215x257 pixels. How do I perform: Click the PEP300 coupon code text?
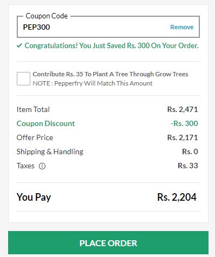tap(36, 27)
